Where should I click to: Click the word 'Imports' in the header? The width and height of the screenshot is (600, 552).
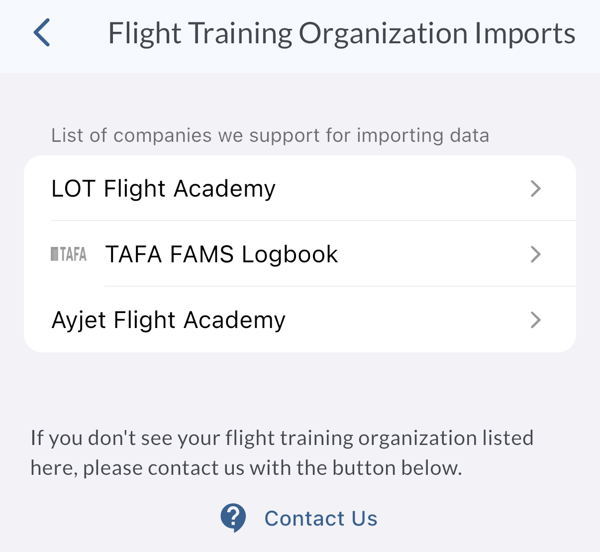point(525,33)
